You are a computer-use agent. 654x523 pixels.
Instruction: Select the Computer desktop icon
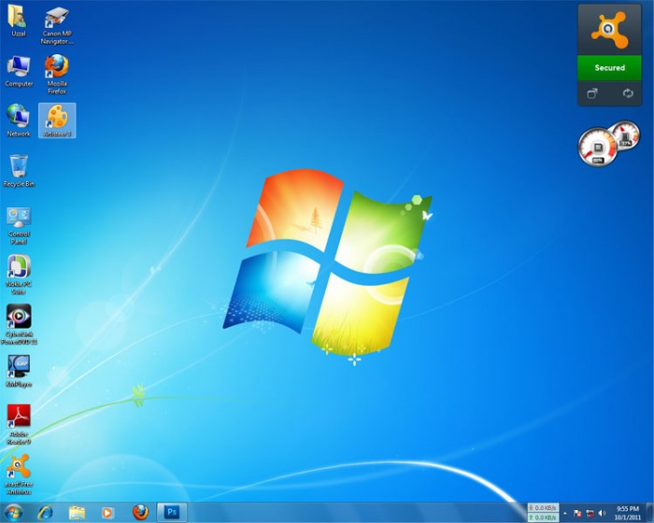point(19,71)
